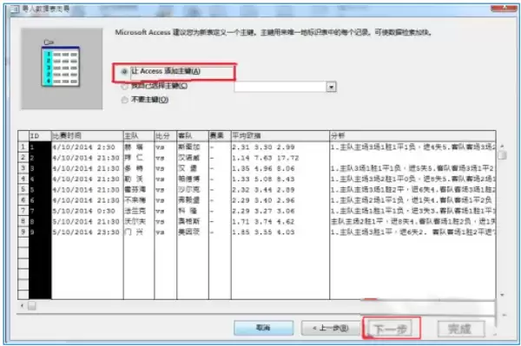Screen dimensions: 521x346
Task: Select the 'Let Access add primary key' radio
Action: (x=124, y=71)
